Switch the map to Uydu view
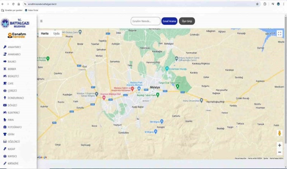 (x=56, y=33)
